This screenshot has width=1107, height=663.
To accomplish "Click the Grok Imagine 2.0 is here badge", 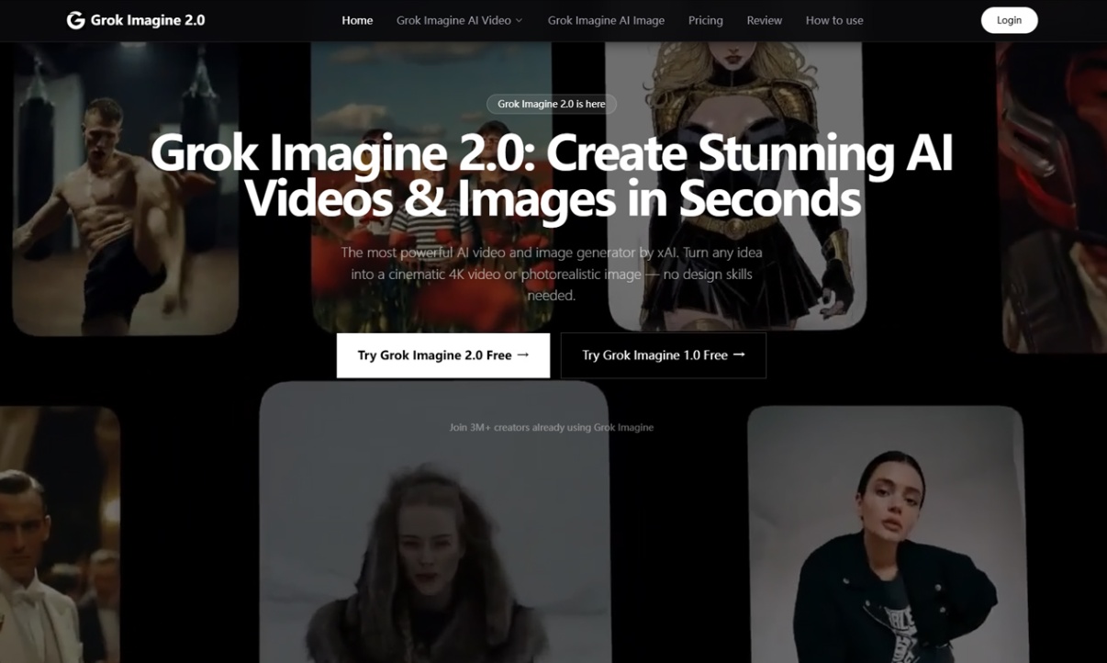I will (551, 104).
